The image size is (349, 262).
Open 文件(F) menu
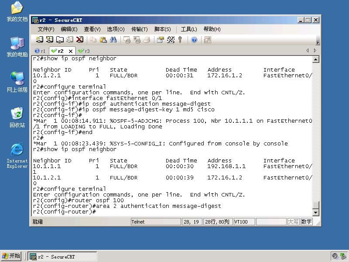[46, 29]
